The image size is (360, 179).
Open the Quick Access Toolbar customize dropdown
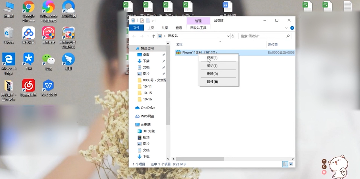click(x=153, y=20)
